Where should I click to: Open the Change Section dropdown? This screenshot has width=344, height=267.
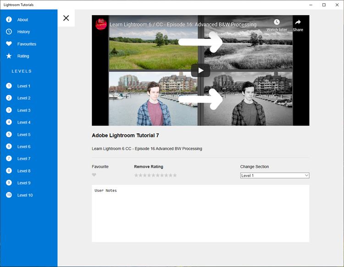274,175
